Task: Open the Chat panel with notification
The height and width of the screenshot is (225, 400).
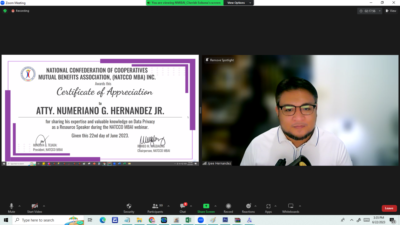Action: (183, 208)
